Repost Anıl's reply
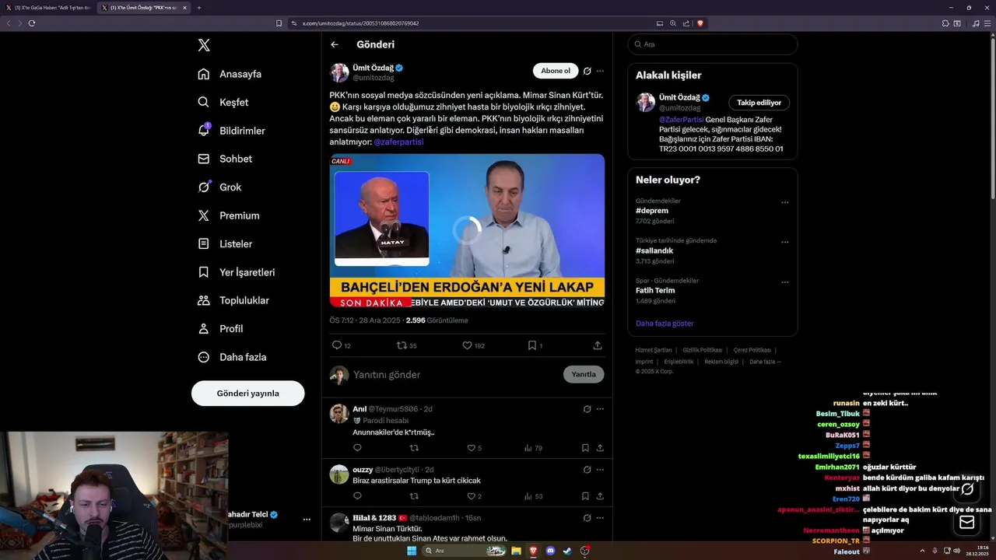The image size is (996, 560). pyautogui.click(x=414, y=448)
